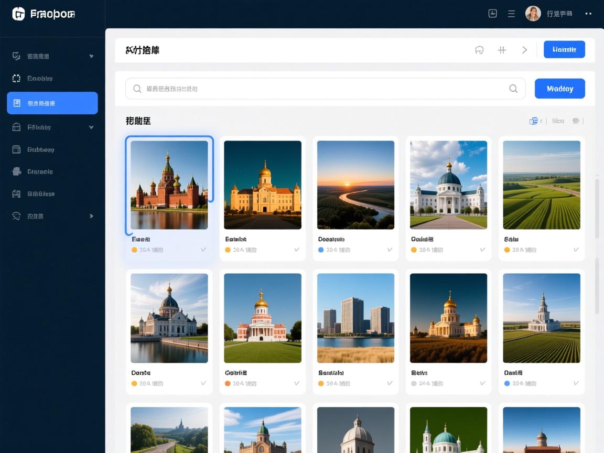
Task: Open the download icon in top bar
Action: coord(492,14)
